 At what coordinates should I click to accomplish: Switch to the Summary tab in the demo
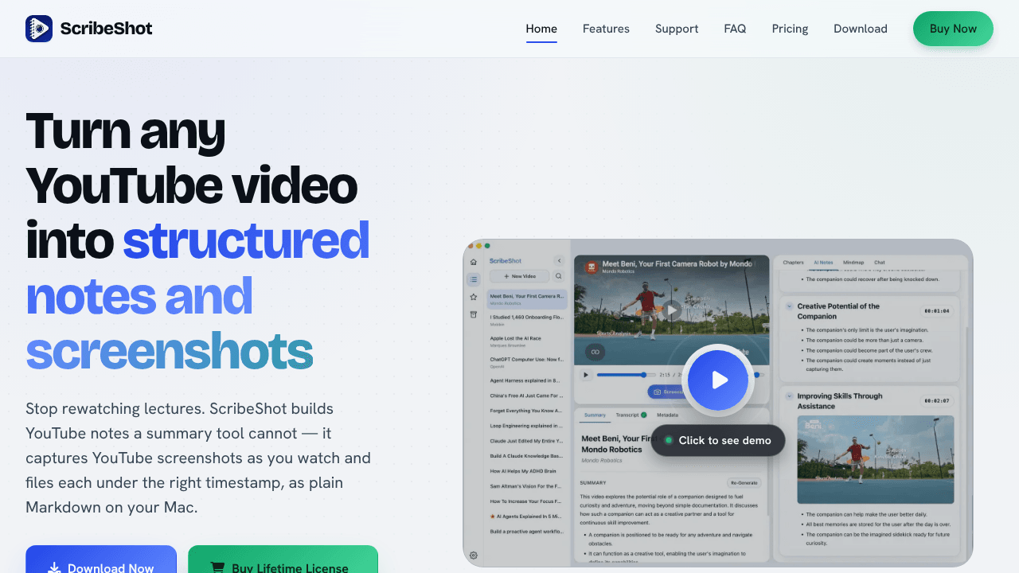(x=595, y=415)
